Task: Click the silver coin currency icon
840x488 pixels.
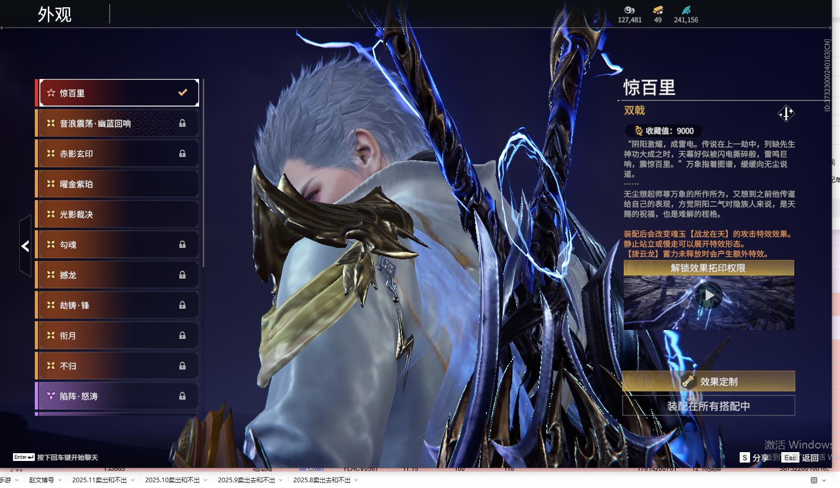Action: coord(629,10)
